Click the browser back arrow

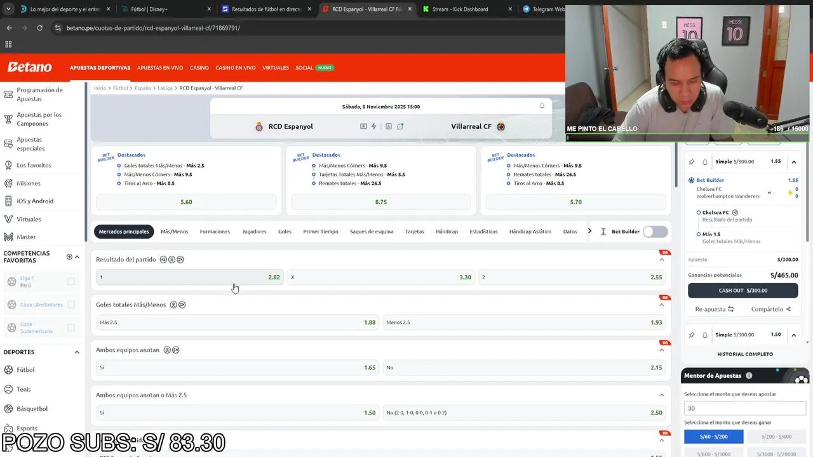[x=9, y=28]
